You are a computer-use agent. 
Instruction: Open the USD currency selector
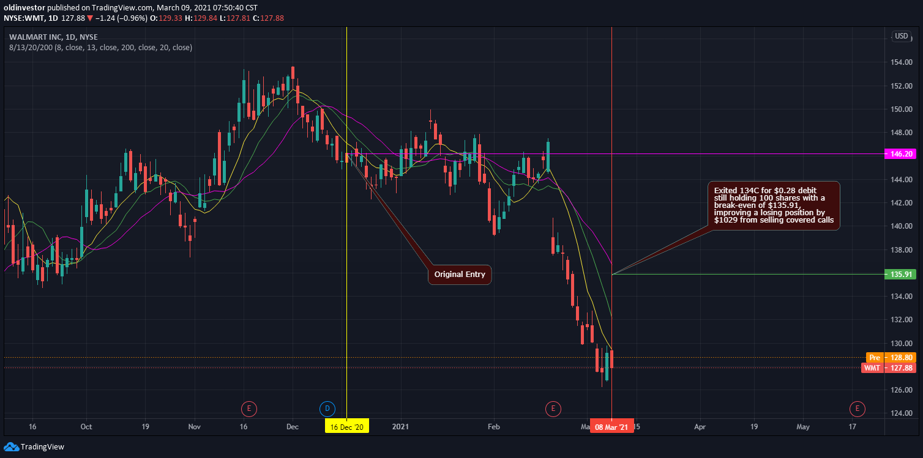coord(902,36)
